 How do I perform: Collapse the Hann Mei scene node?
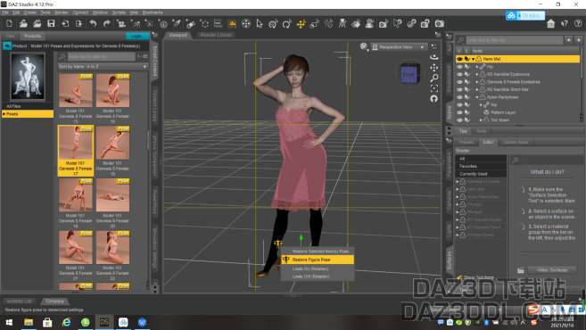[473, 59]
